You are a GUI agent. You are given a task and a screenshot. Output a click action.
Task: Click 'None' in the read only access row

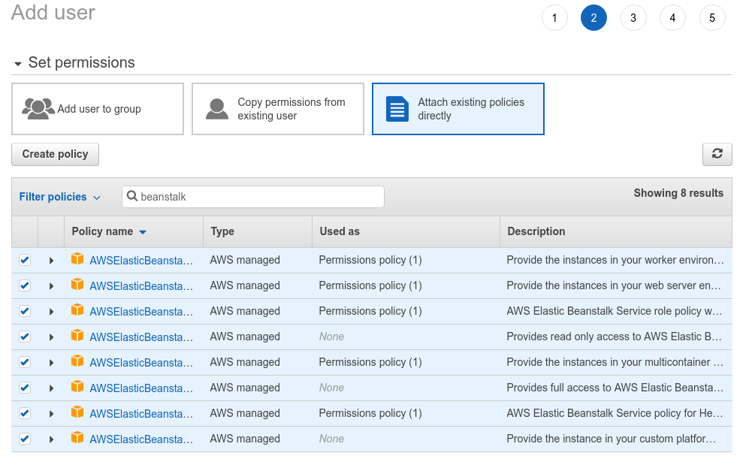pos(332,337)
